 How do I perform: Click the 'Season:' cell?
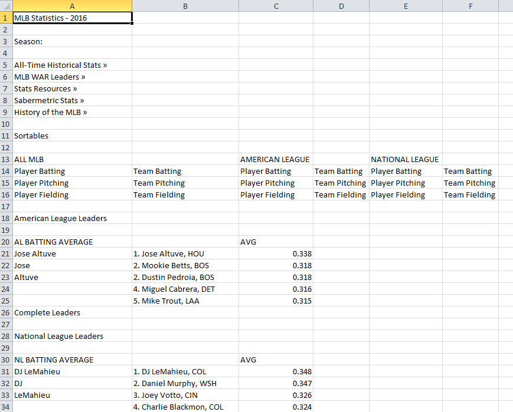(x=72, y=41)
